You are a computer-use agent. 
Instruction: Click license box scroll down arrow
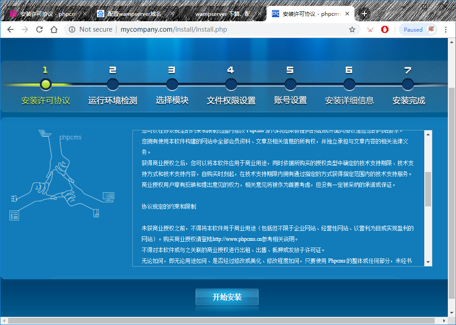point(428,262)
